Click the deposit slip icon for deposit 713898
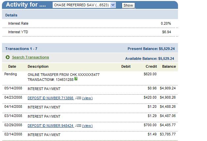The height and width of the screenshot is (141, 207). 78,98
